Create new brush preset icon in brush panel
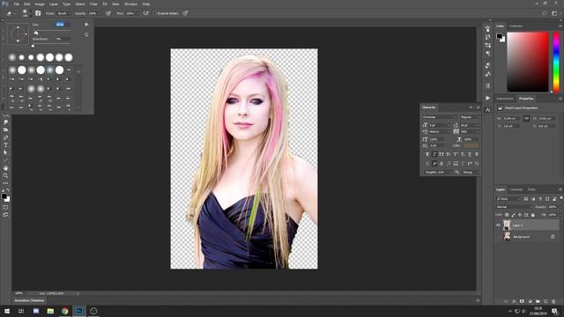564x317 pixels. (86, 34)
